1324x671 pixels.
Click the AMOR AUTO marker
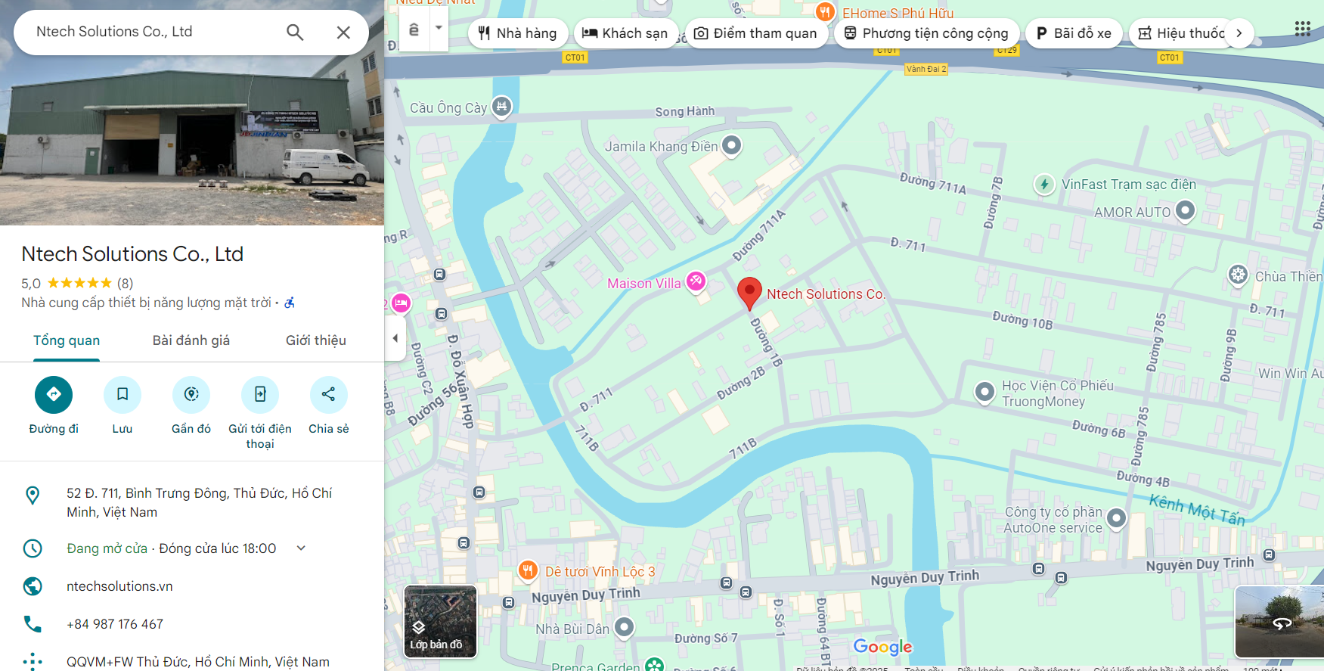[1185, 211]
